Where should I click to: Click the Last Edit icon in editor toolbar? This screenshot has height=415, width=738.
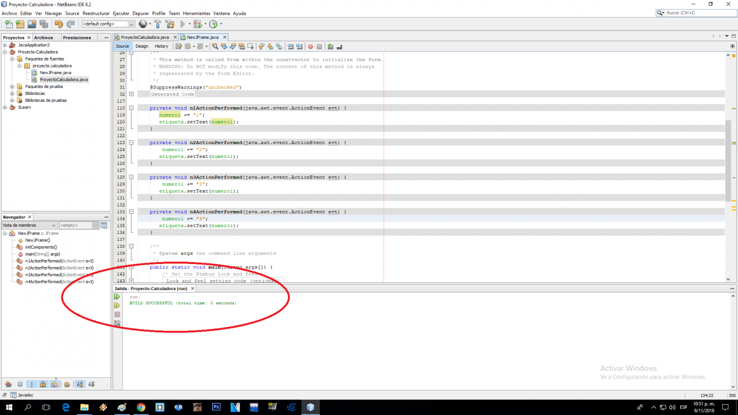pos(179,46)
